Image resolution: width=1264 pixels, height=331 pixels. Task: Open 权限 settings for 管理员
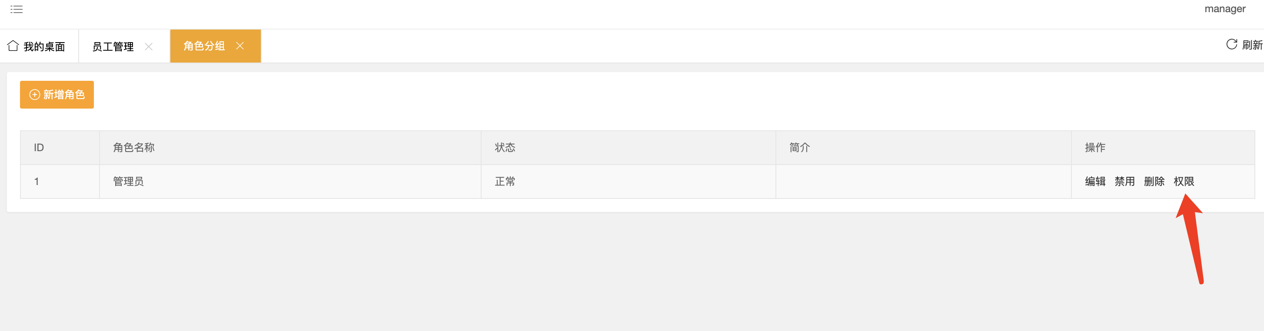tap(1184, 182)
